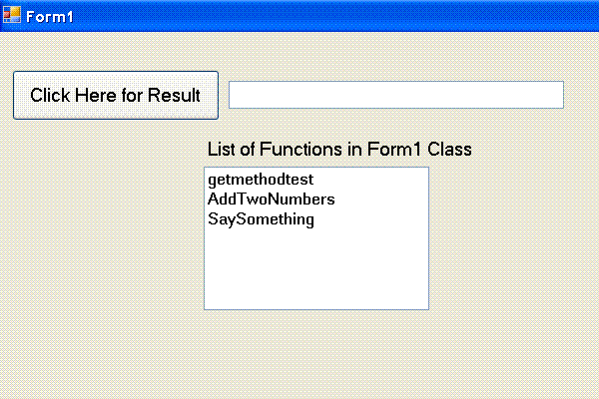The width and height of the screenshot is (599, 399).
Task: Highlight the first list entry getmethodtest
Action: point(261,180)
